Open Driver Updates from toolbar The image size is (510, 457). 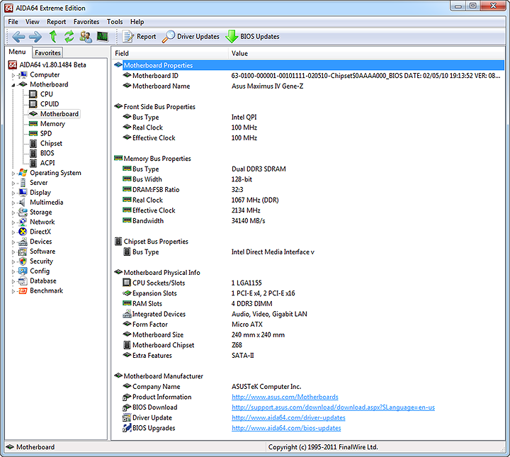pyautogui.click(x=191, y=36)
